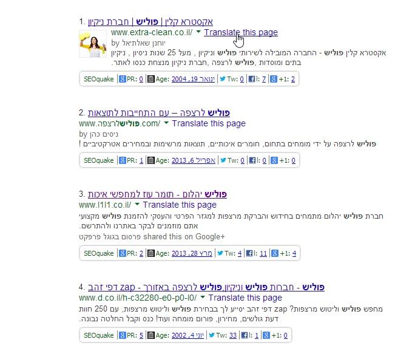Click SEOquake label in result 3 bar
The width and height of the screenshot is (412, 348).
coord(98,253)
